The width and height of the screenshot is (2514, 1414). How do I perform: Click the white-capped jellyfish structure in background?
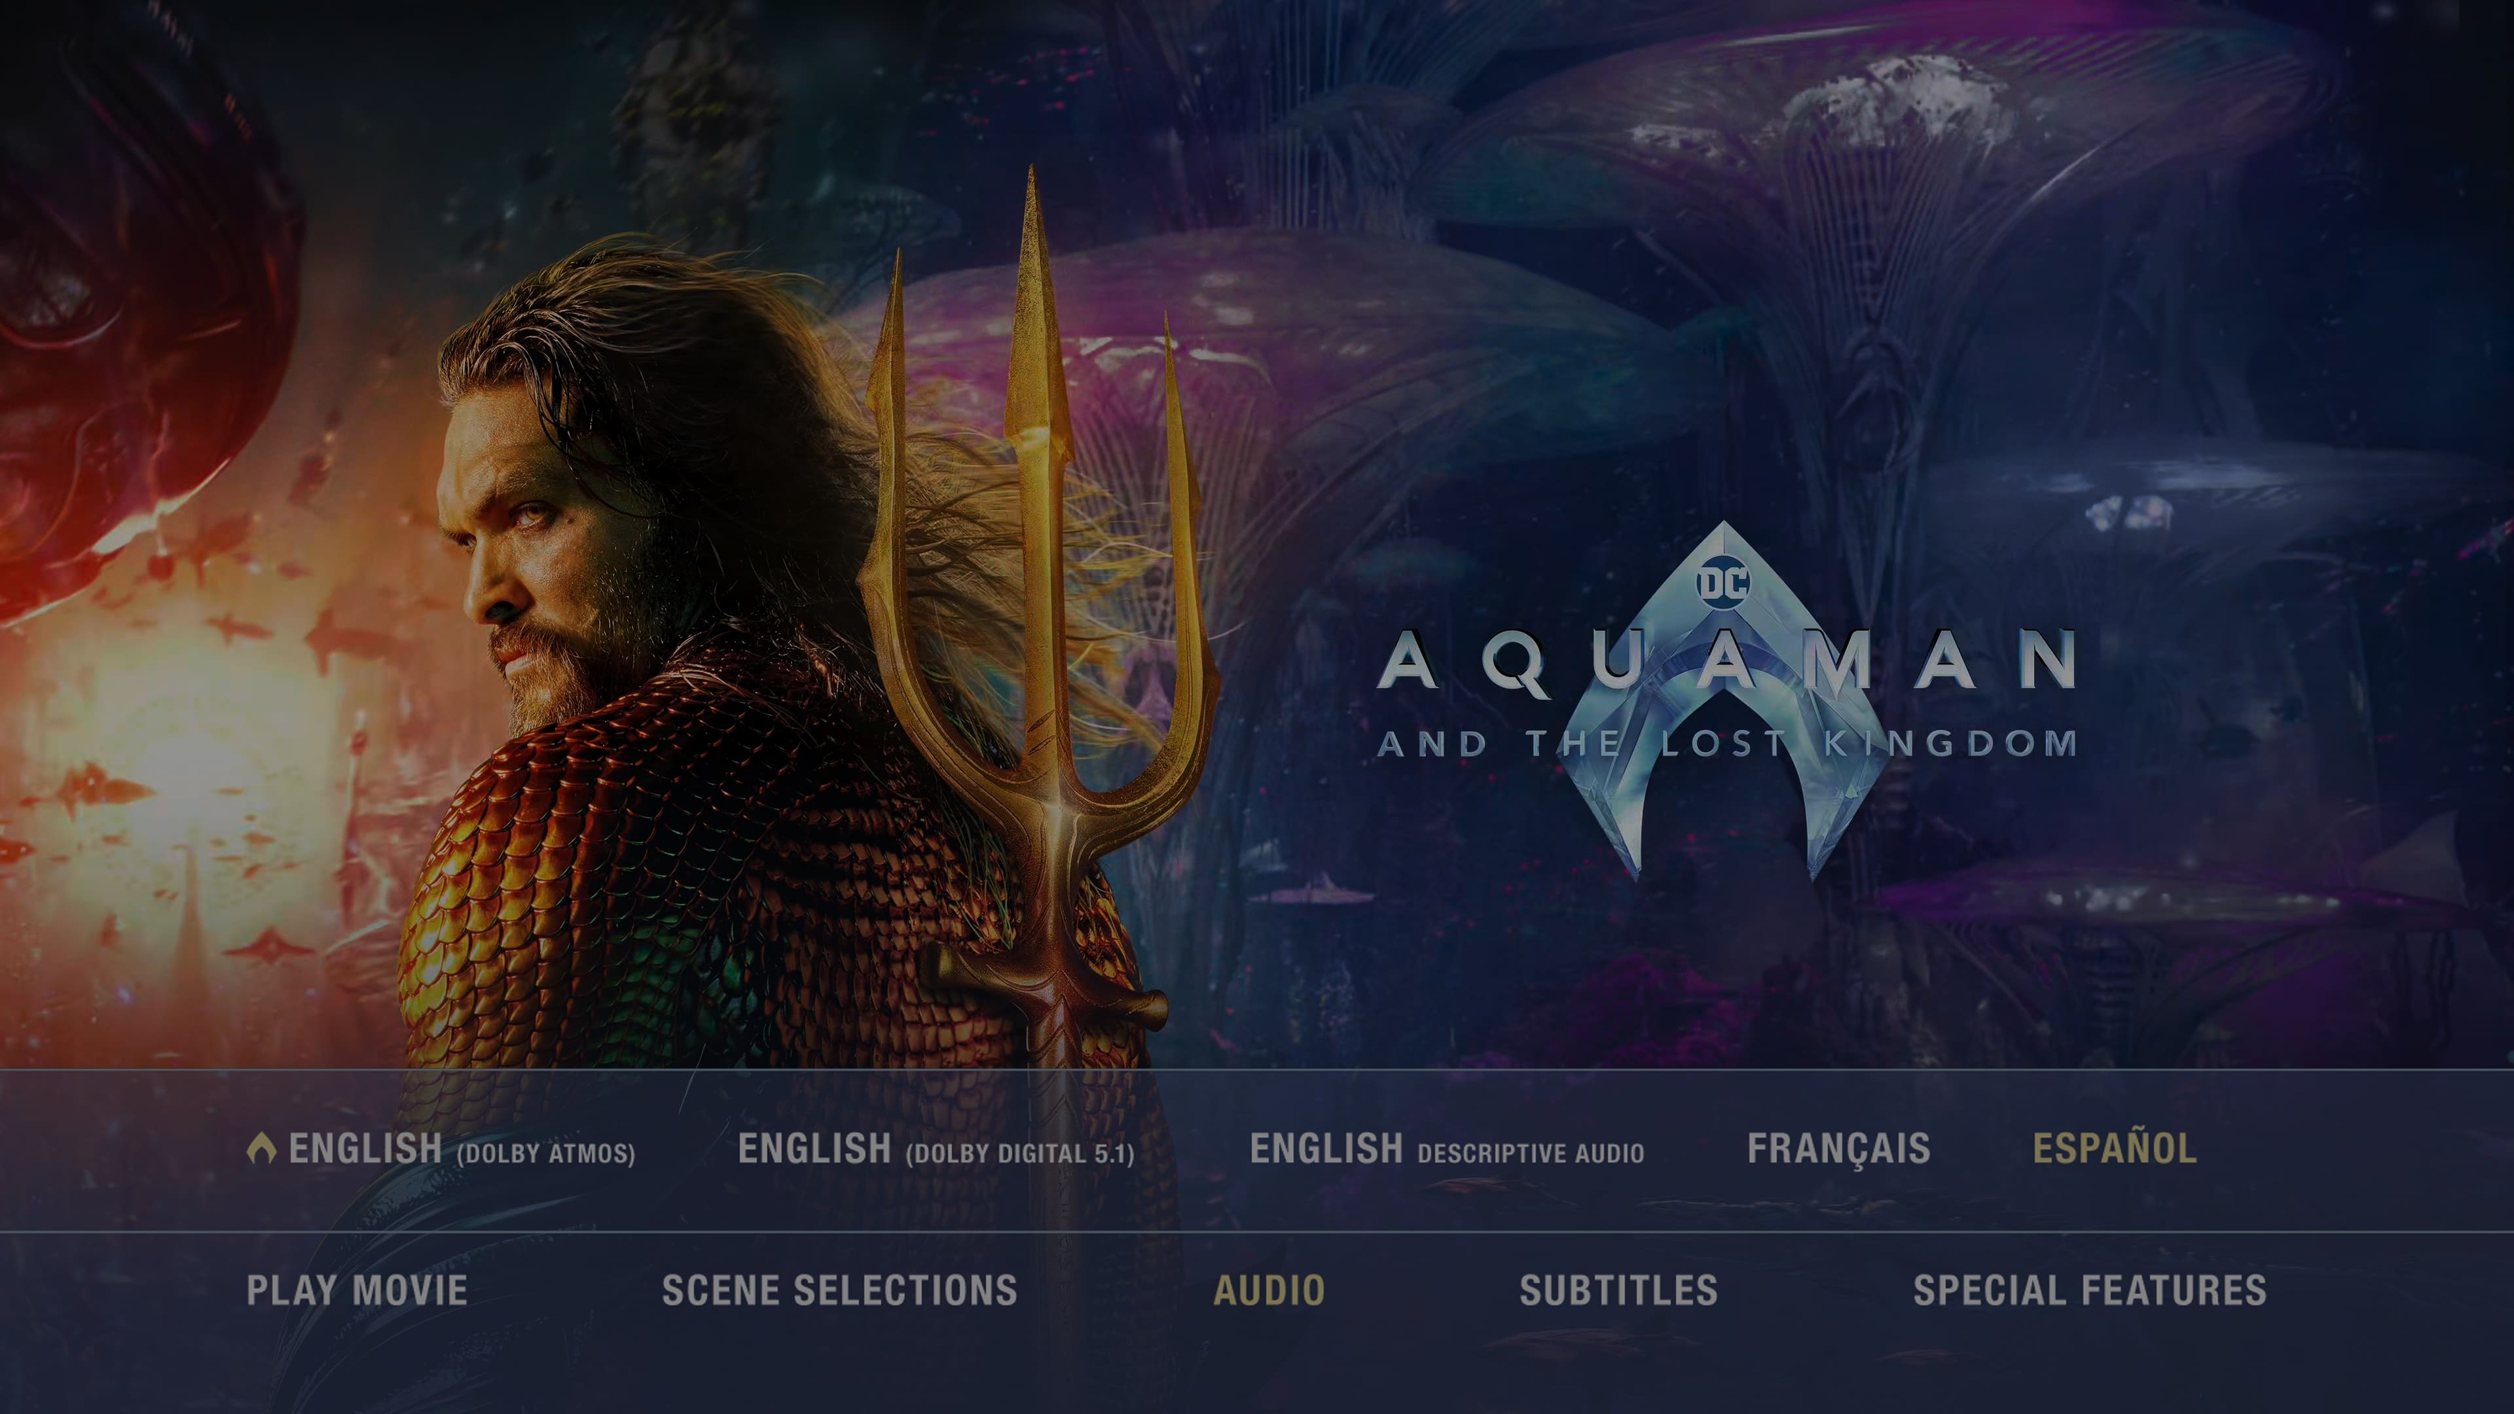(x=1893, y=107)
